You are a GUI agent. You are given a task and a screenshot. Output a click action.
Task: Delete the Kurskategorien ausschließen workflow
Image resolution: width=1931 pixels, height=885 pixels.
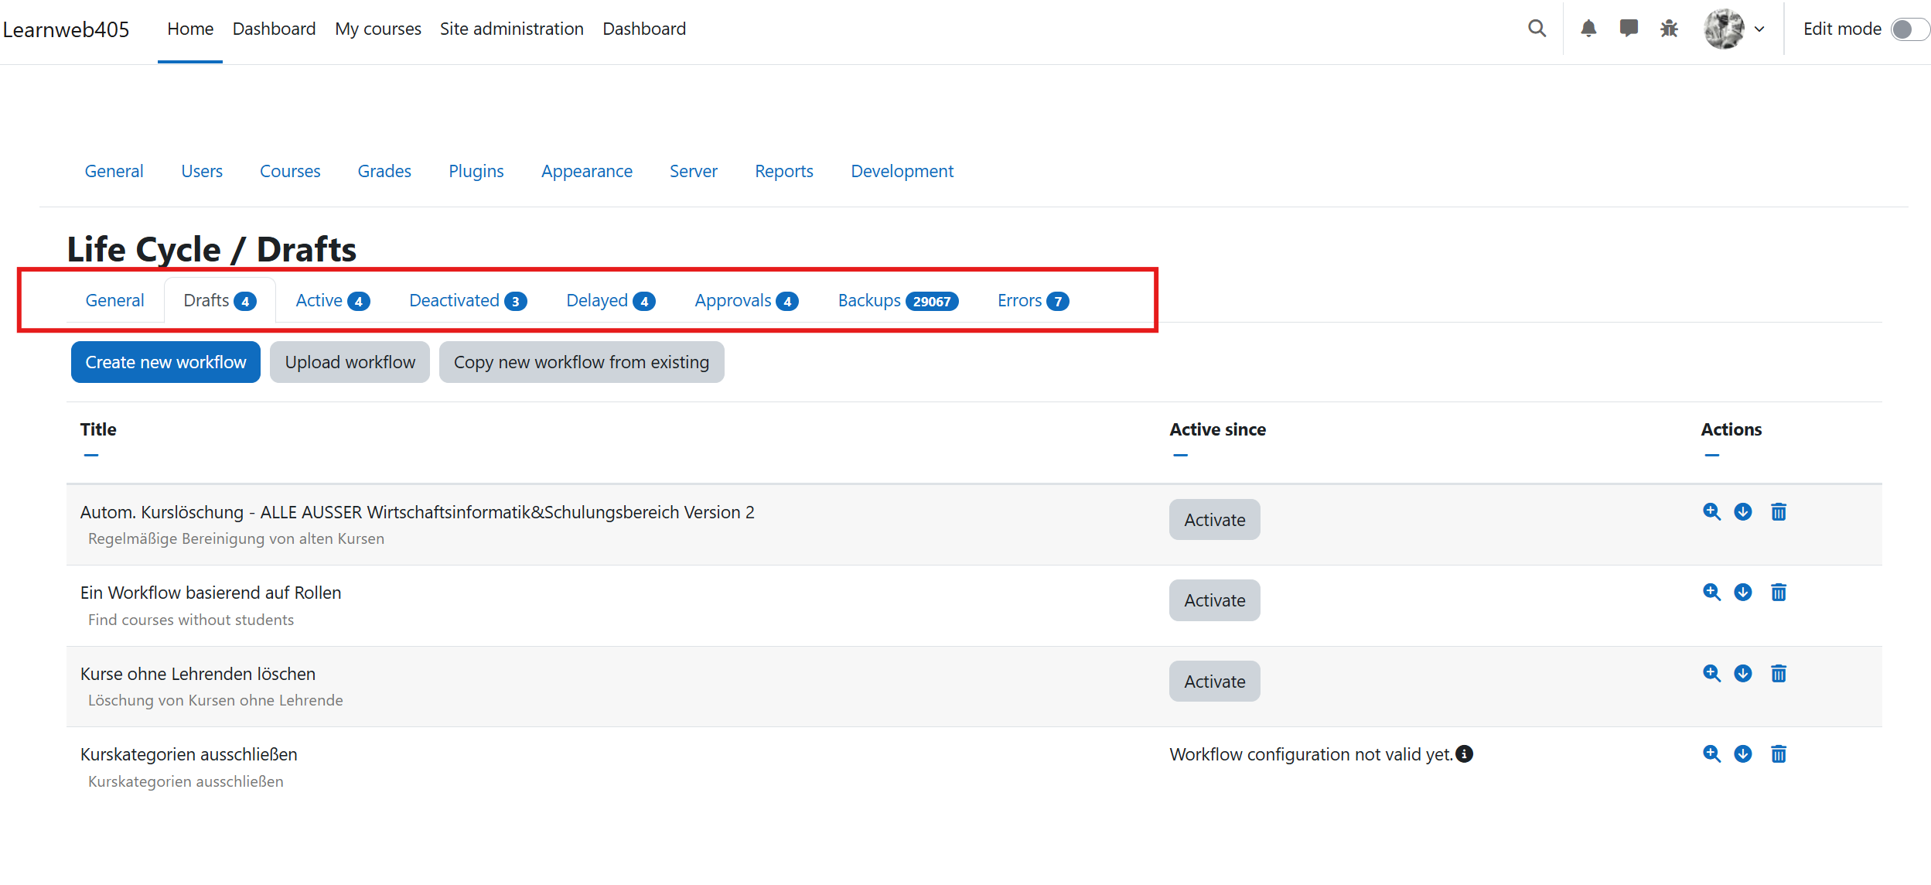pos(1779,754)
